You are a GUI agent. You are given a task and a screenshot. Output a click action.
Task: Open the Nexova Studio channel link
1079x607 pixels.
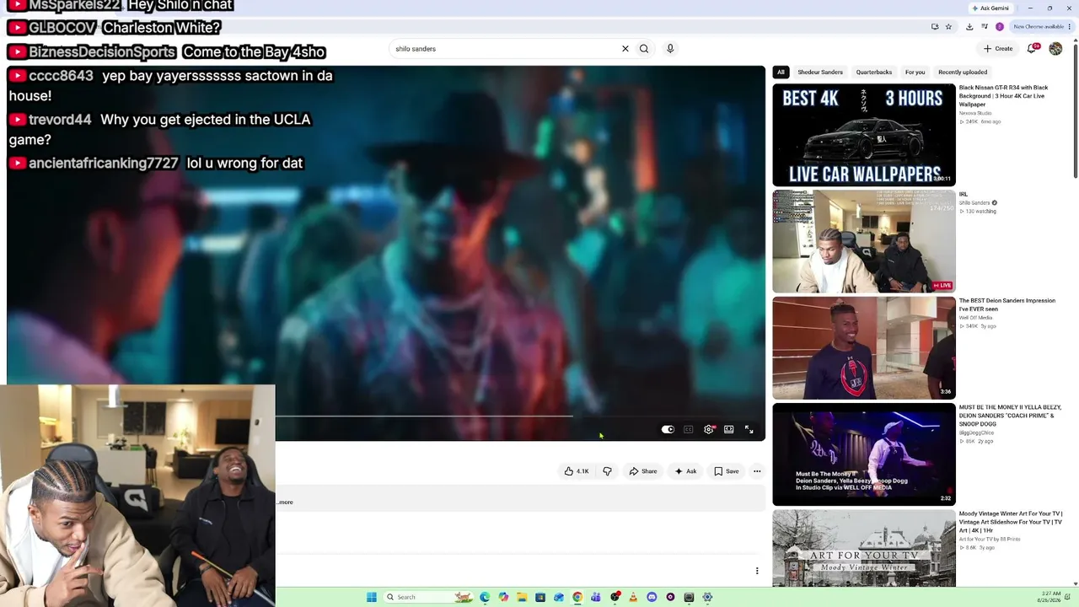pos(975,113)
